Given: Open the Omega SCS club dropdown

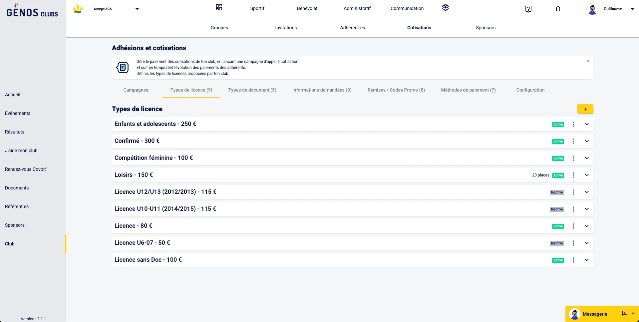Looking at the screenshot, I should [x=137, y=9].
